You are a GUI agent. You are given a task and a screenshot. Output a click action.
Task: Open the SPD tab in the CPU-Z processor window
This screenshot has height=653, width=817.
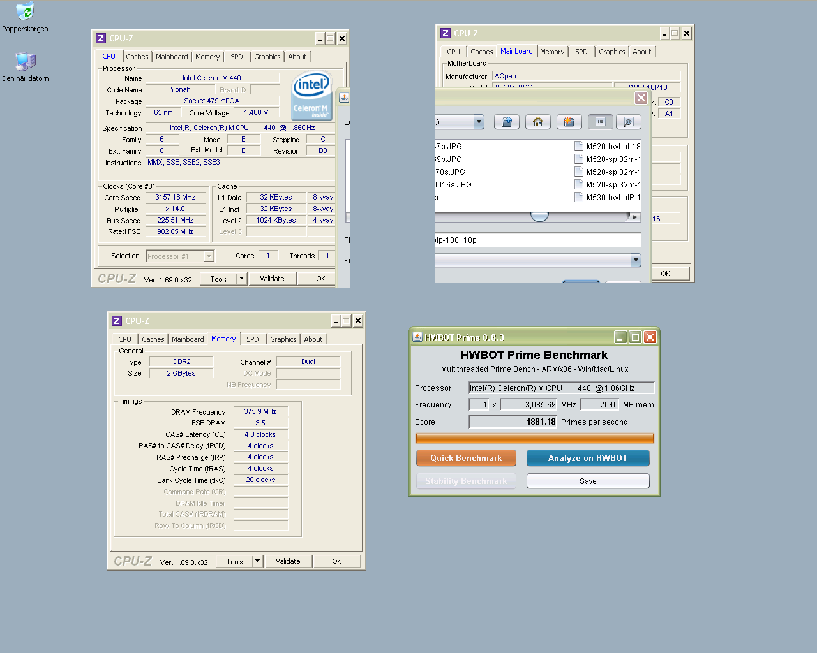tap(237, 57)
